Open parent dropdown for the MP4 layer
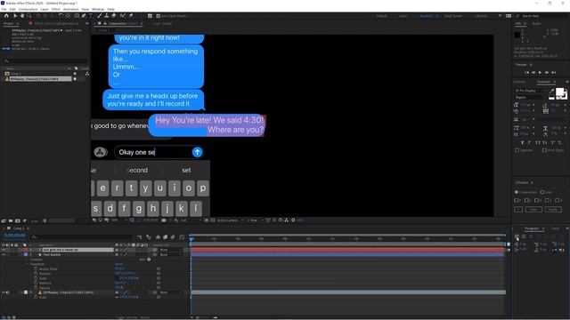This screenshot has width=570, height=320. 170,292
